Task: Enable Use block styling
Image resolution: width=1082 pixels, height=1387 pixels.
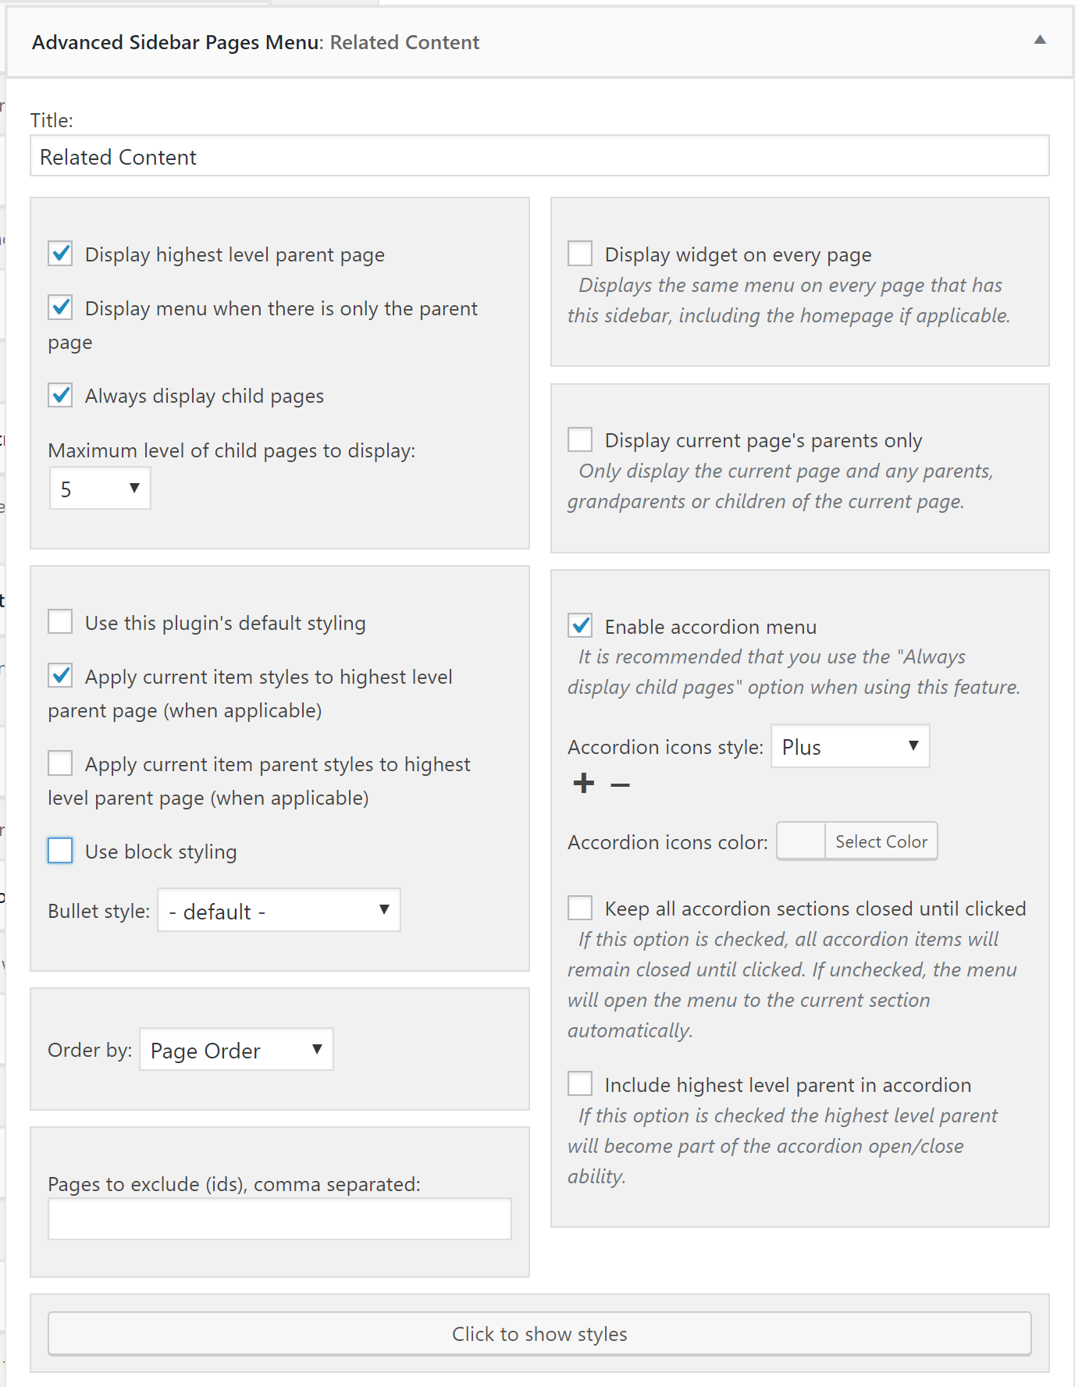Action: pyautogui.click(x=60, y=851)
